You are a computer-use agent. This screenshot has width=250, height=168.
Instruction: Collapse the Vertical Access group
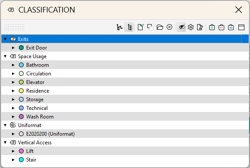pos(5,143)
